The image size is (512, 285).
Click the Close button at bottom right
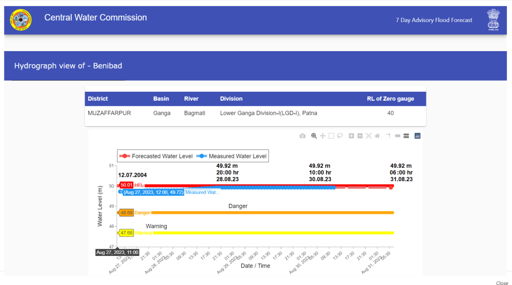tap(501, 283)
